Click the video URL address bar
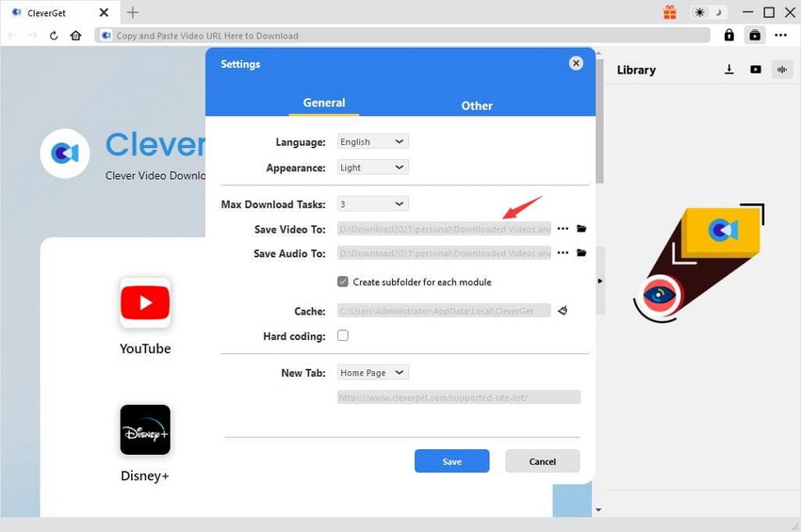 [x=402, y=35]
